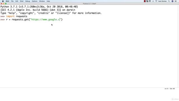
Task: Open the IDLE application menu
Action: pyautogui.click(x=8, y=1)
